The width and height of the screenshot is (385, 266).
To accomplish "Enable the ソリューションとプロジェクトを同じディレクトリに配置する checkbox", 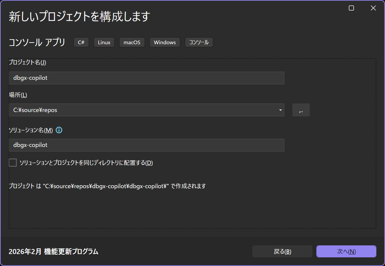I will [13, 162].
